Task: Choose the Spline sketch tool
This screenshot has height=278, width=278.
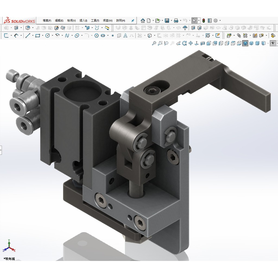Action: pyautogui.click(x=67, y=36)
